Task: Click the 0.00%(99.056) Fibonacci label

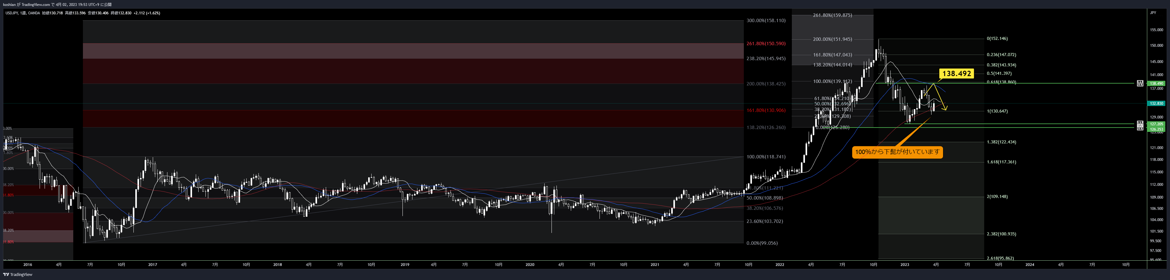Action: (762, 243)
